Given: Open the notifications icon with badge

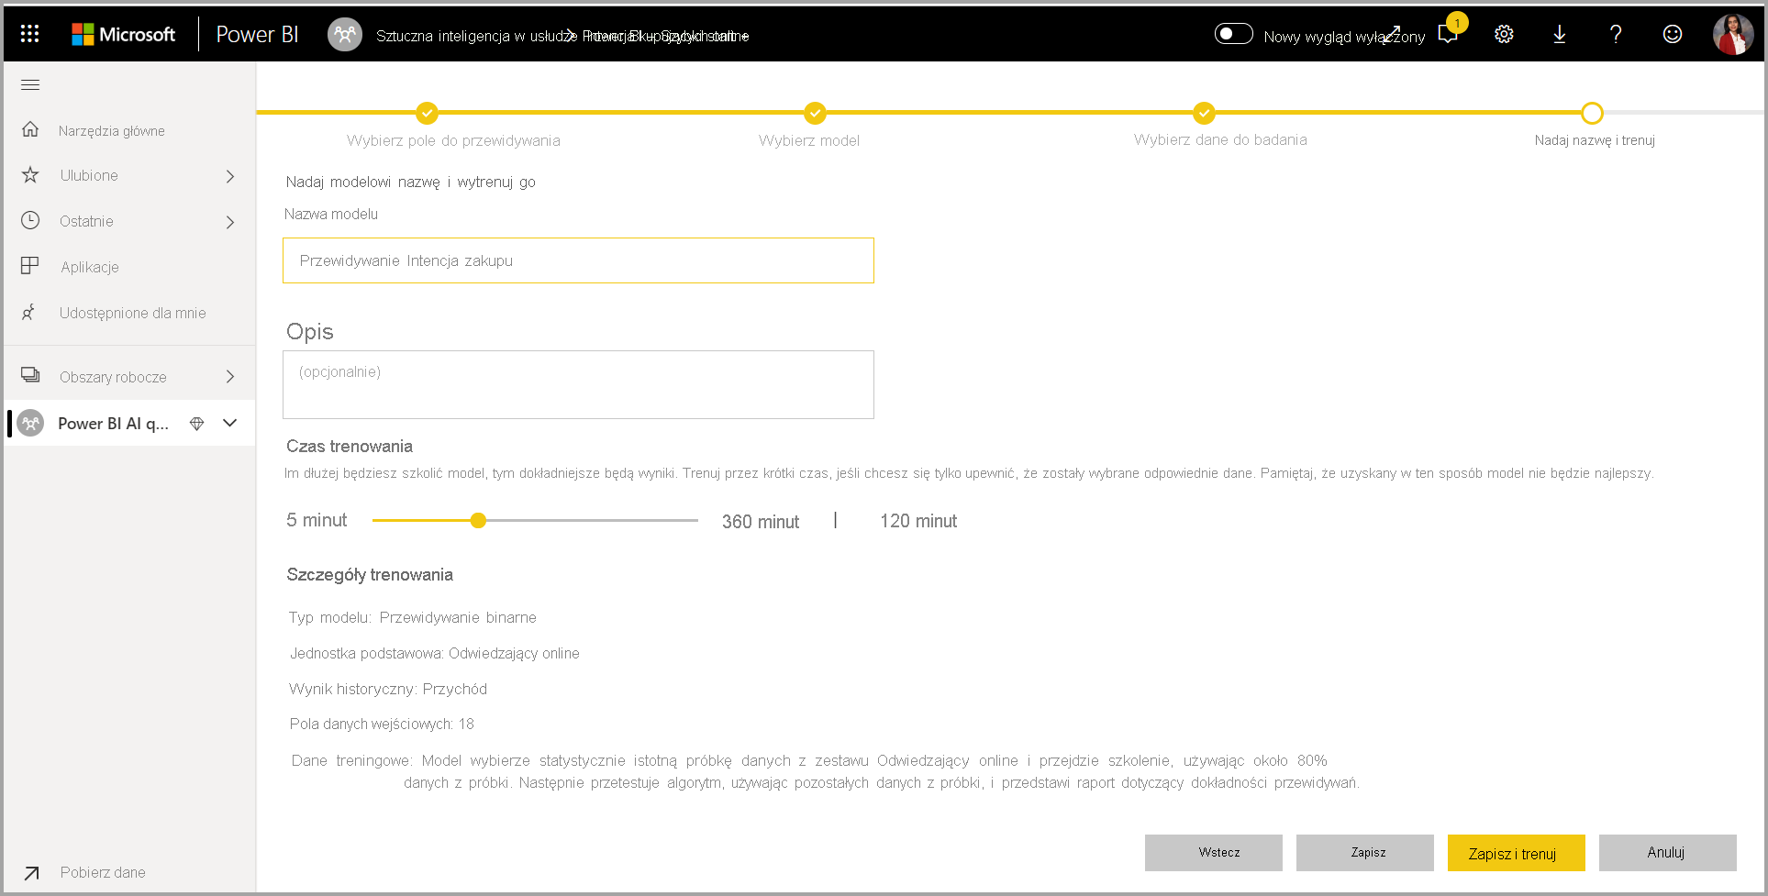Looking at the screenshot, I should pos(1449,34).
